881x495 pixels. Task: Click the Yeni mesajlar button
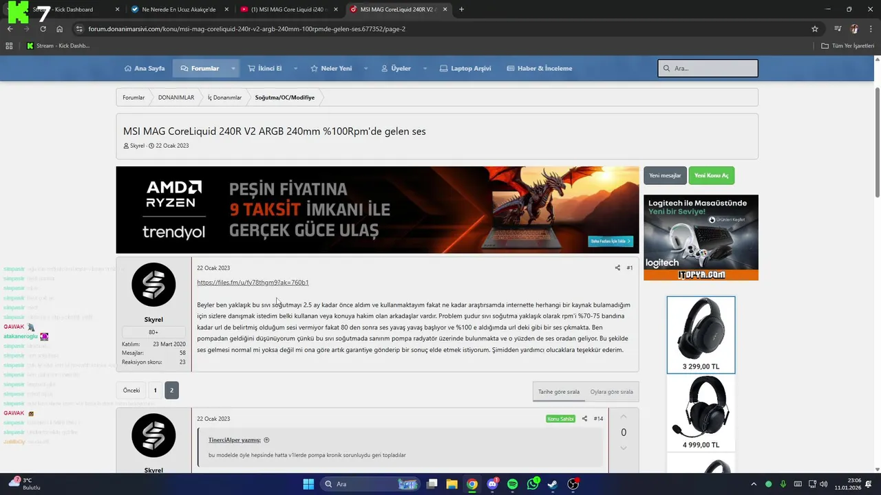pos(665,176)
